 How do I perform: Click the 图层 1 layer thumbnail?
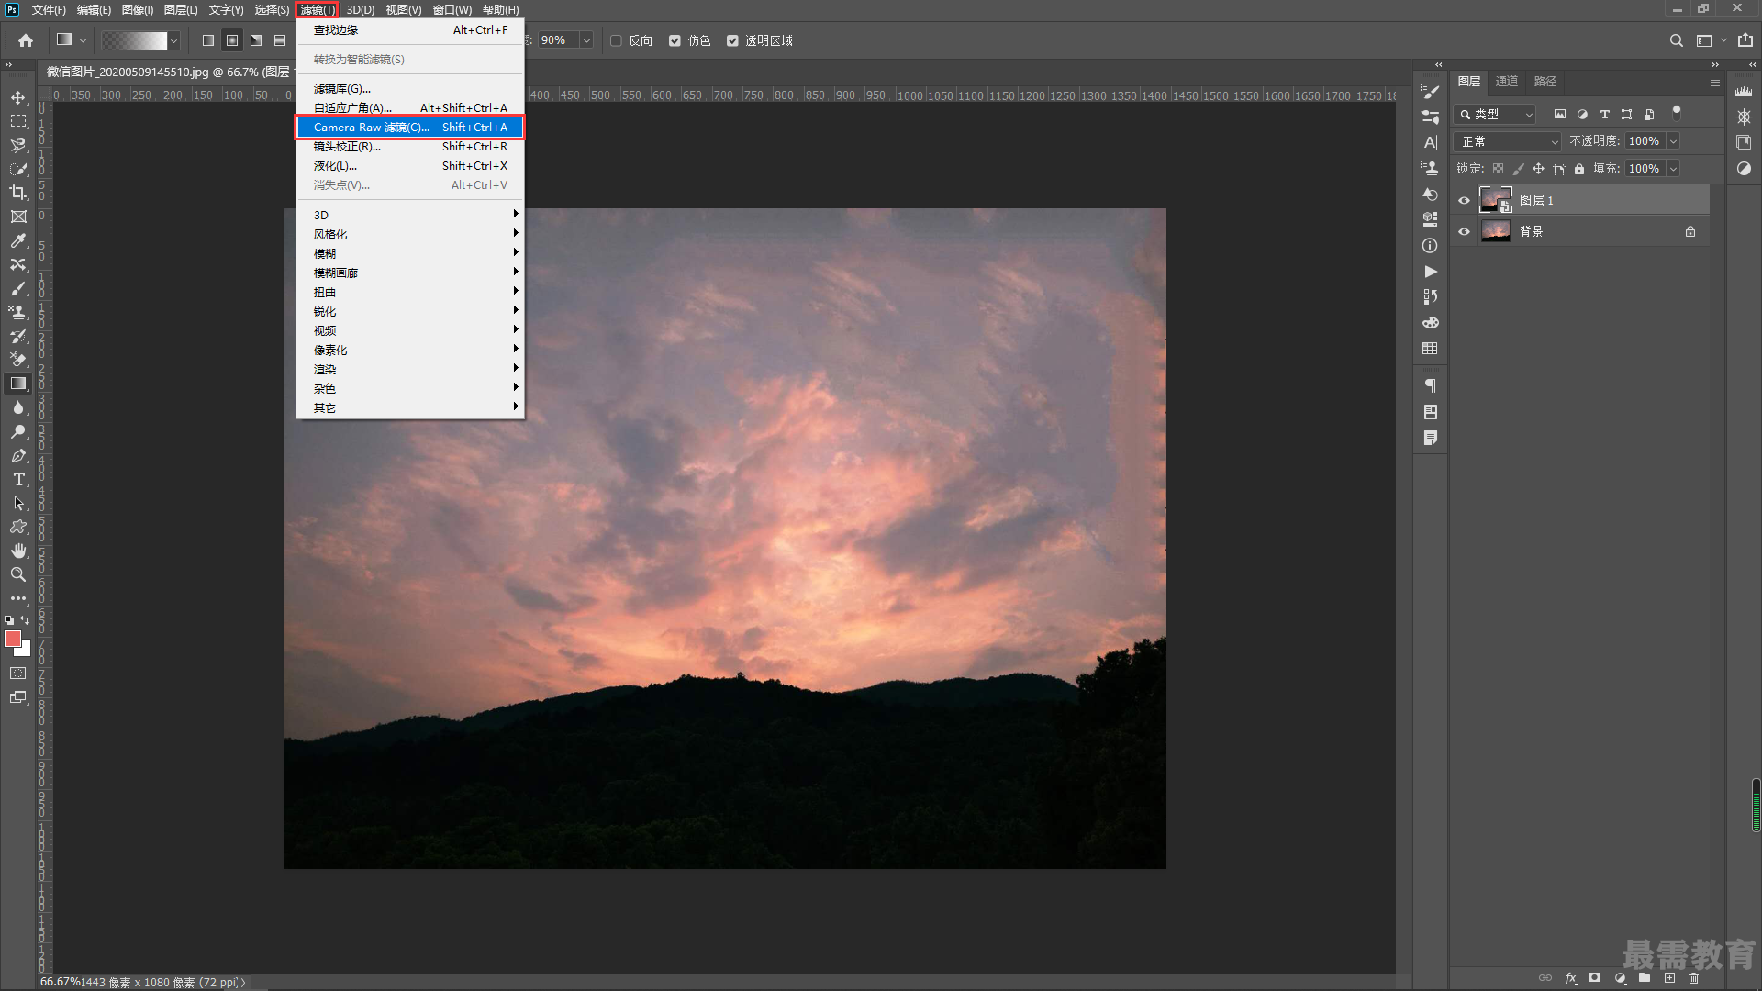tap(1496, 200)
